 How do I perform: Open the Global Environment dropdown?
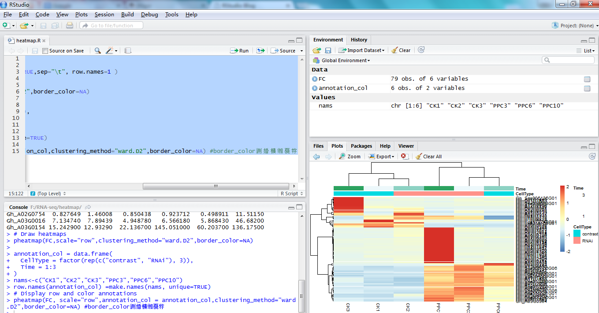[342, 60]
